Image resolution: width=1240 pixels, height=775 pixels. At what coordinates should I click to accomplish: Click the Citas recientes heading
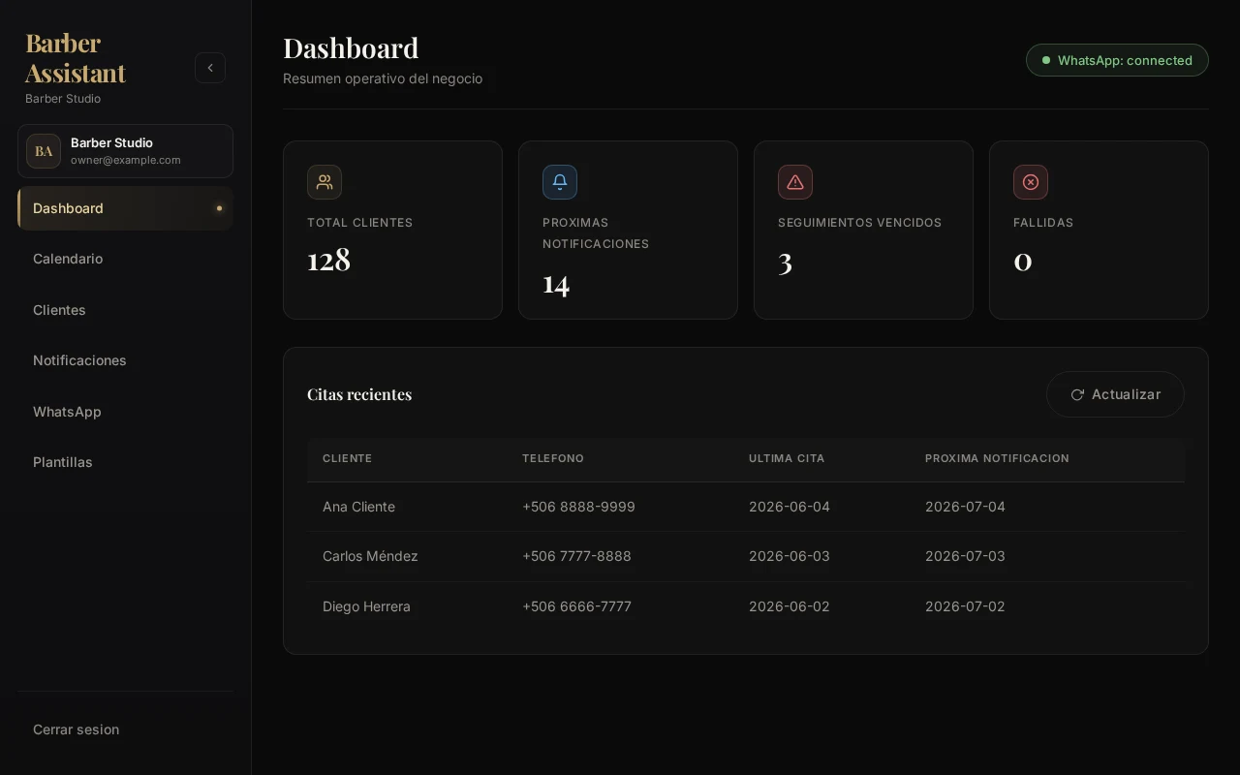click(359, 394)
